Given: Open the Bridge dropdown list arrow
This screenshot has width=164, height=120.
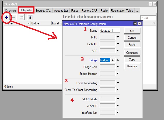Looking at the screenshot, I should point(113,60).
